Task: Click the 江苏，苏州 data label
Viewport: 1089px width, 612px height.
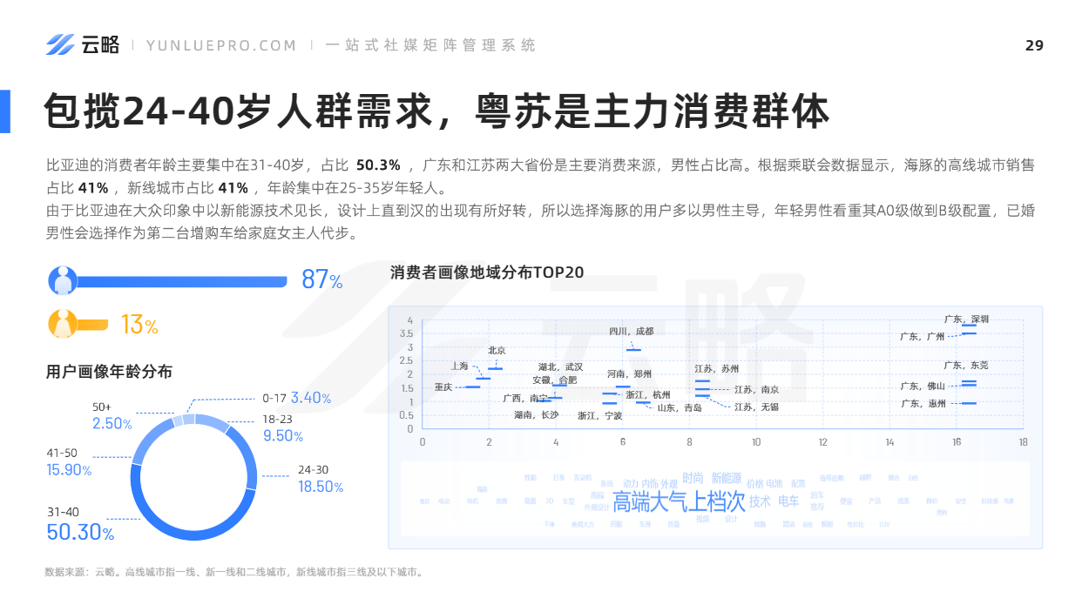Action: click(x=716, y=369)
